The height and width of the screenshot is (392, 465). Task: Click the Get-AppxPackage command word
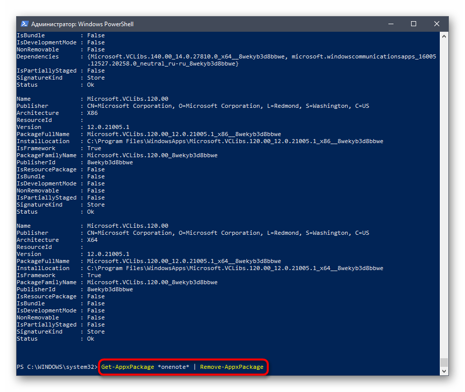127,367
